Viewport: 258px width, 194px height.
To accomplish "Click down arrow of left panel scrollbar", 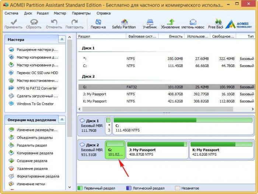I will [x=70, y=187].
